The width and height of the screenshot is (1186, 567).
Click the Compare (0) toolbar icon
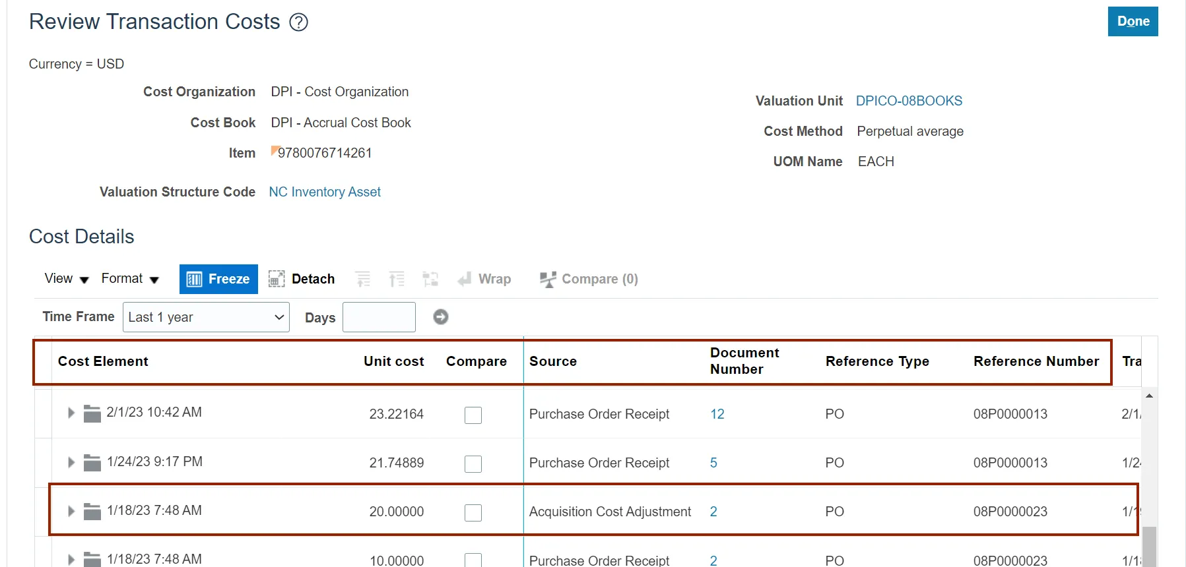pyautogui.click(x=589, y=279)
